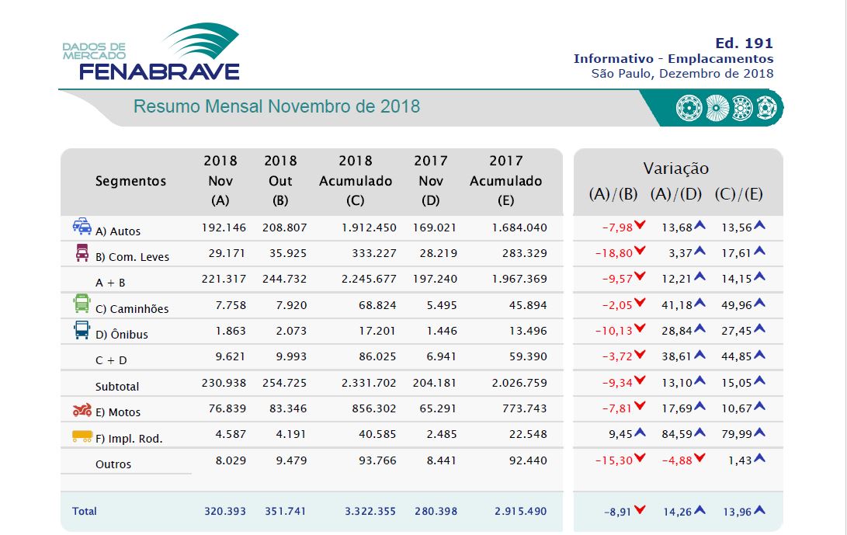The width and height of the screenshot is (847, 535).
Task: Click the blue Ônibus bus icon
Action: 82,331
